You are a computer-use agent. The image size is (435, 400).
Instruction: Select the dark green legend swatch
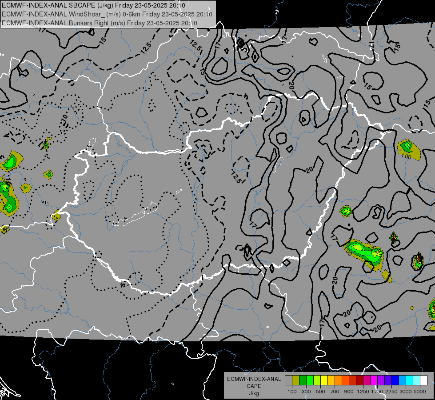point(303,380)
